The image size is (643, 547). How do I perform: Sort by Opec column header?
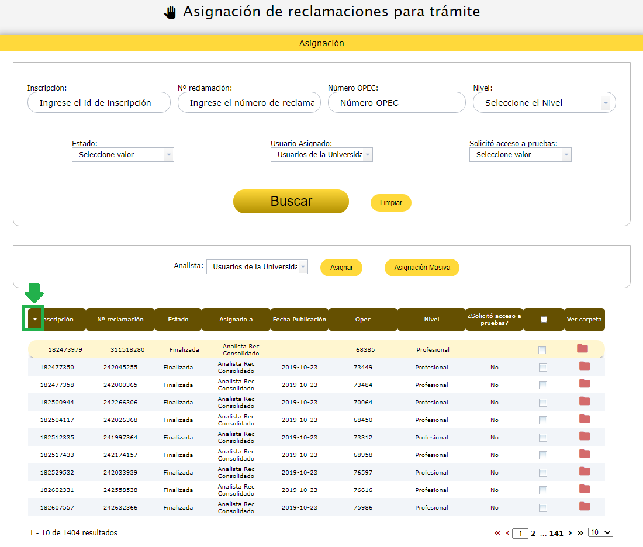tap(362, 320)
